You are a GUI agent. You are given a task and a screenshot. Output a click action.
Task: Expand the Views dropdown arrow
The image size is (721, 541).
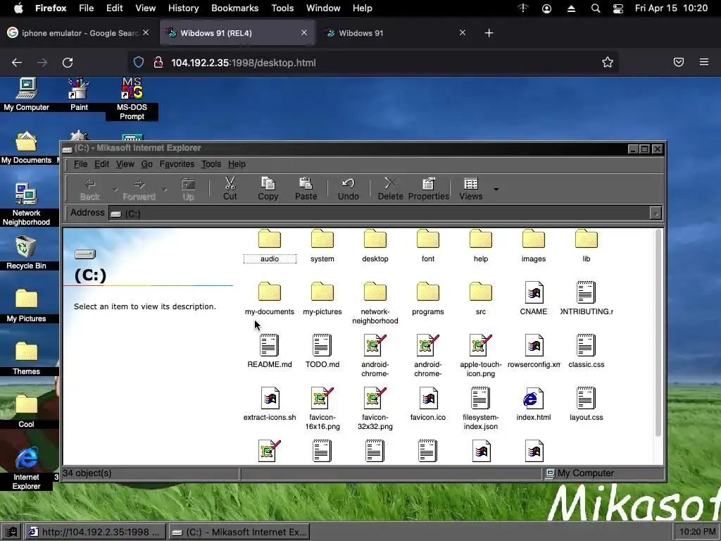(x=496, y=189)
